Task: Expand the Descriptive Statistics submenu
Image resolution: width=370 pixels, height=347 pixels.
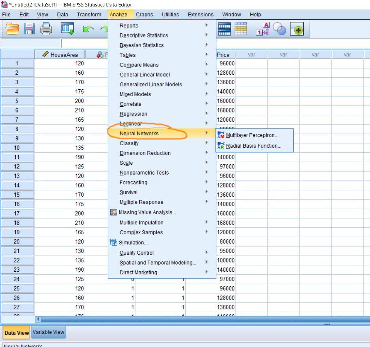Action: point(143,35)
